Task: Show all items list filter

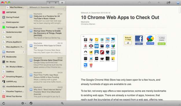Action: [62, 3]
